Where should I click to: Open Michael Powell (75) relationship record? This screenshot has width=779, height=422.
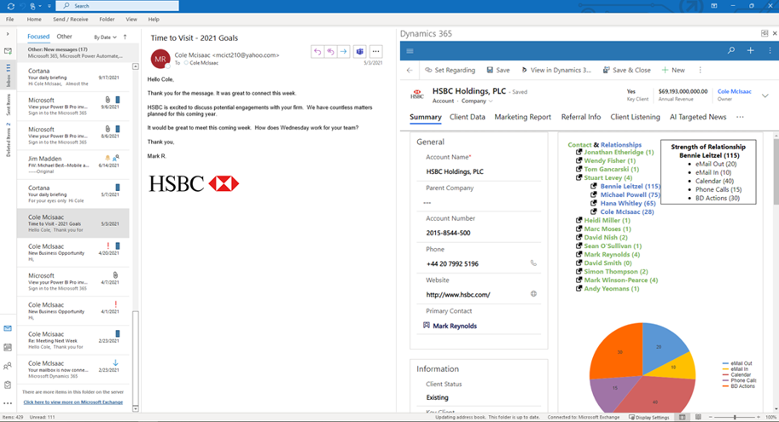click(x=630, y=194)
